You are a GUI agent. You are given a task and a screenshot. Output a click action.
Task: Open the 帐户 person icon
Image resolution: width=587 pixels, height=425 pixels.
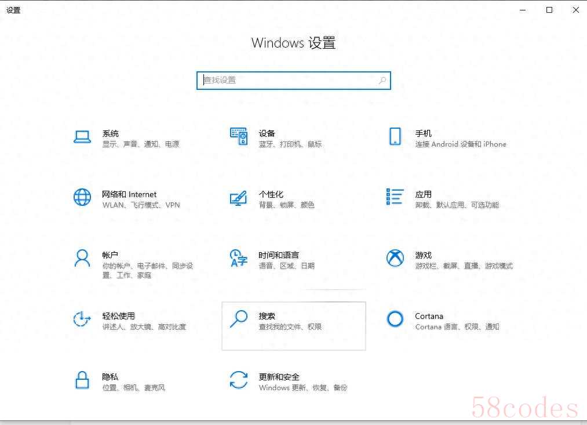[x=82, y=259]
